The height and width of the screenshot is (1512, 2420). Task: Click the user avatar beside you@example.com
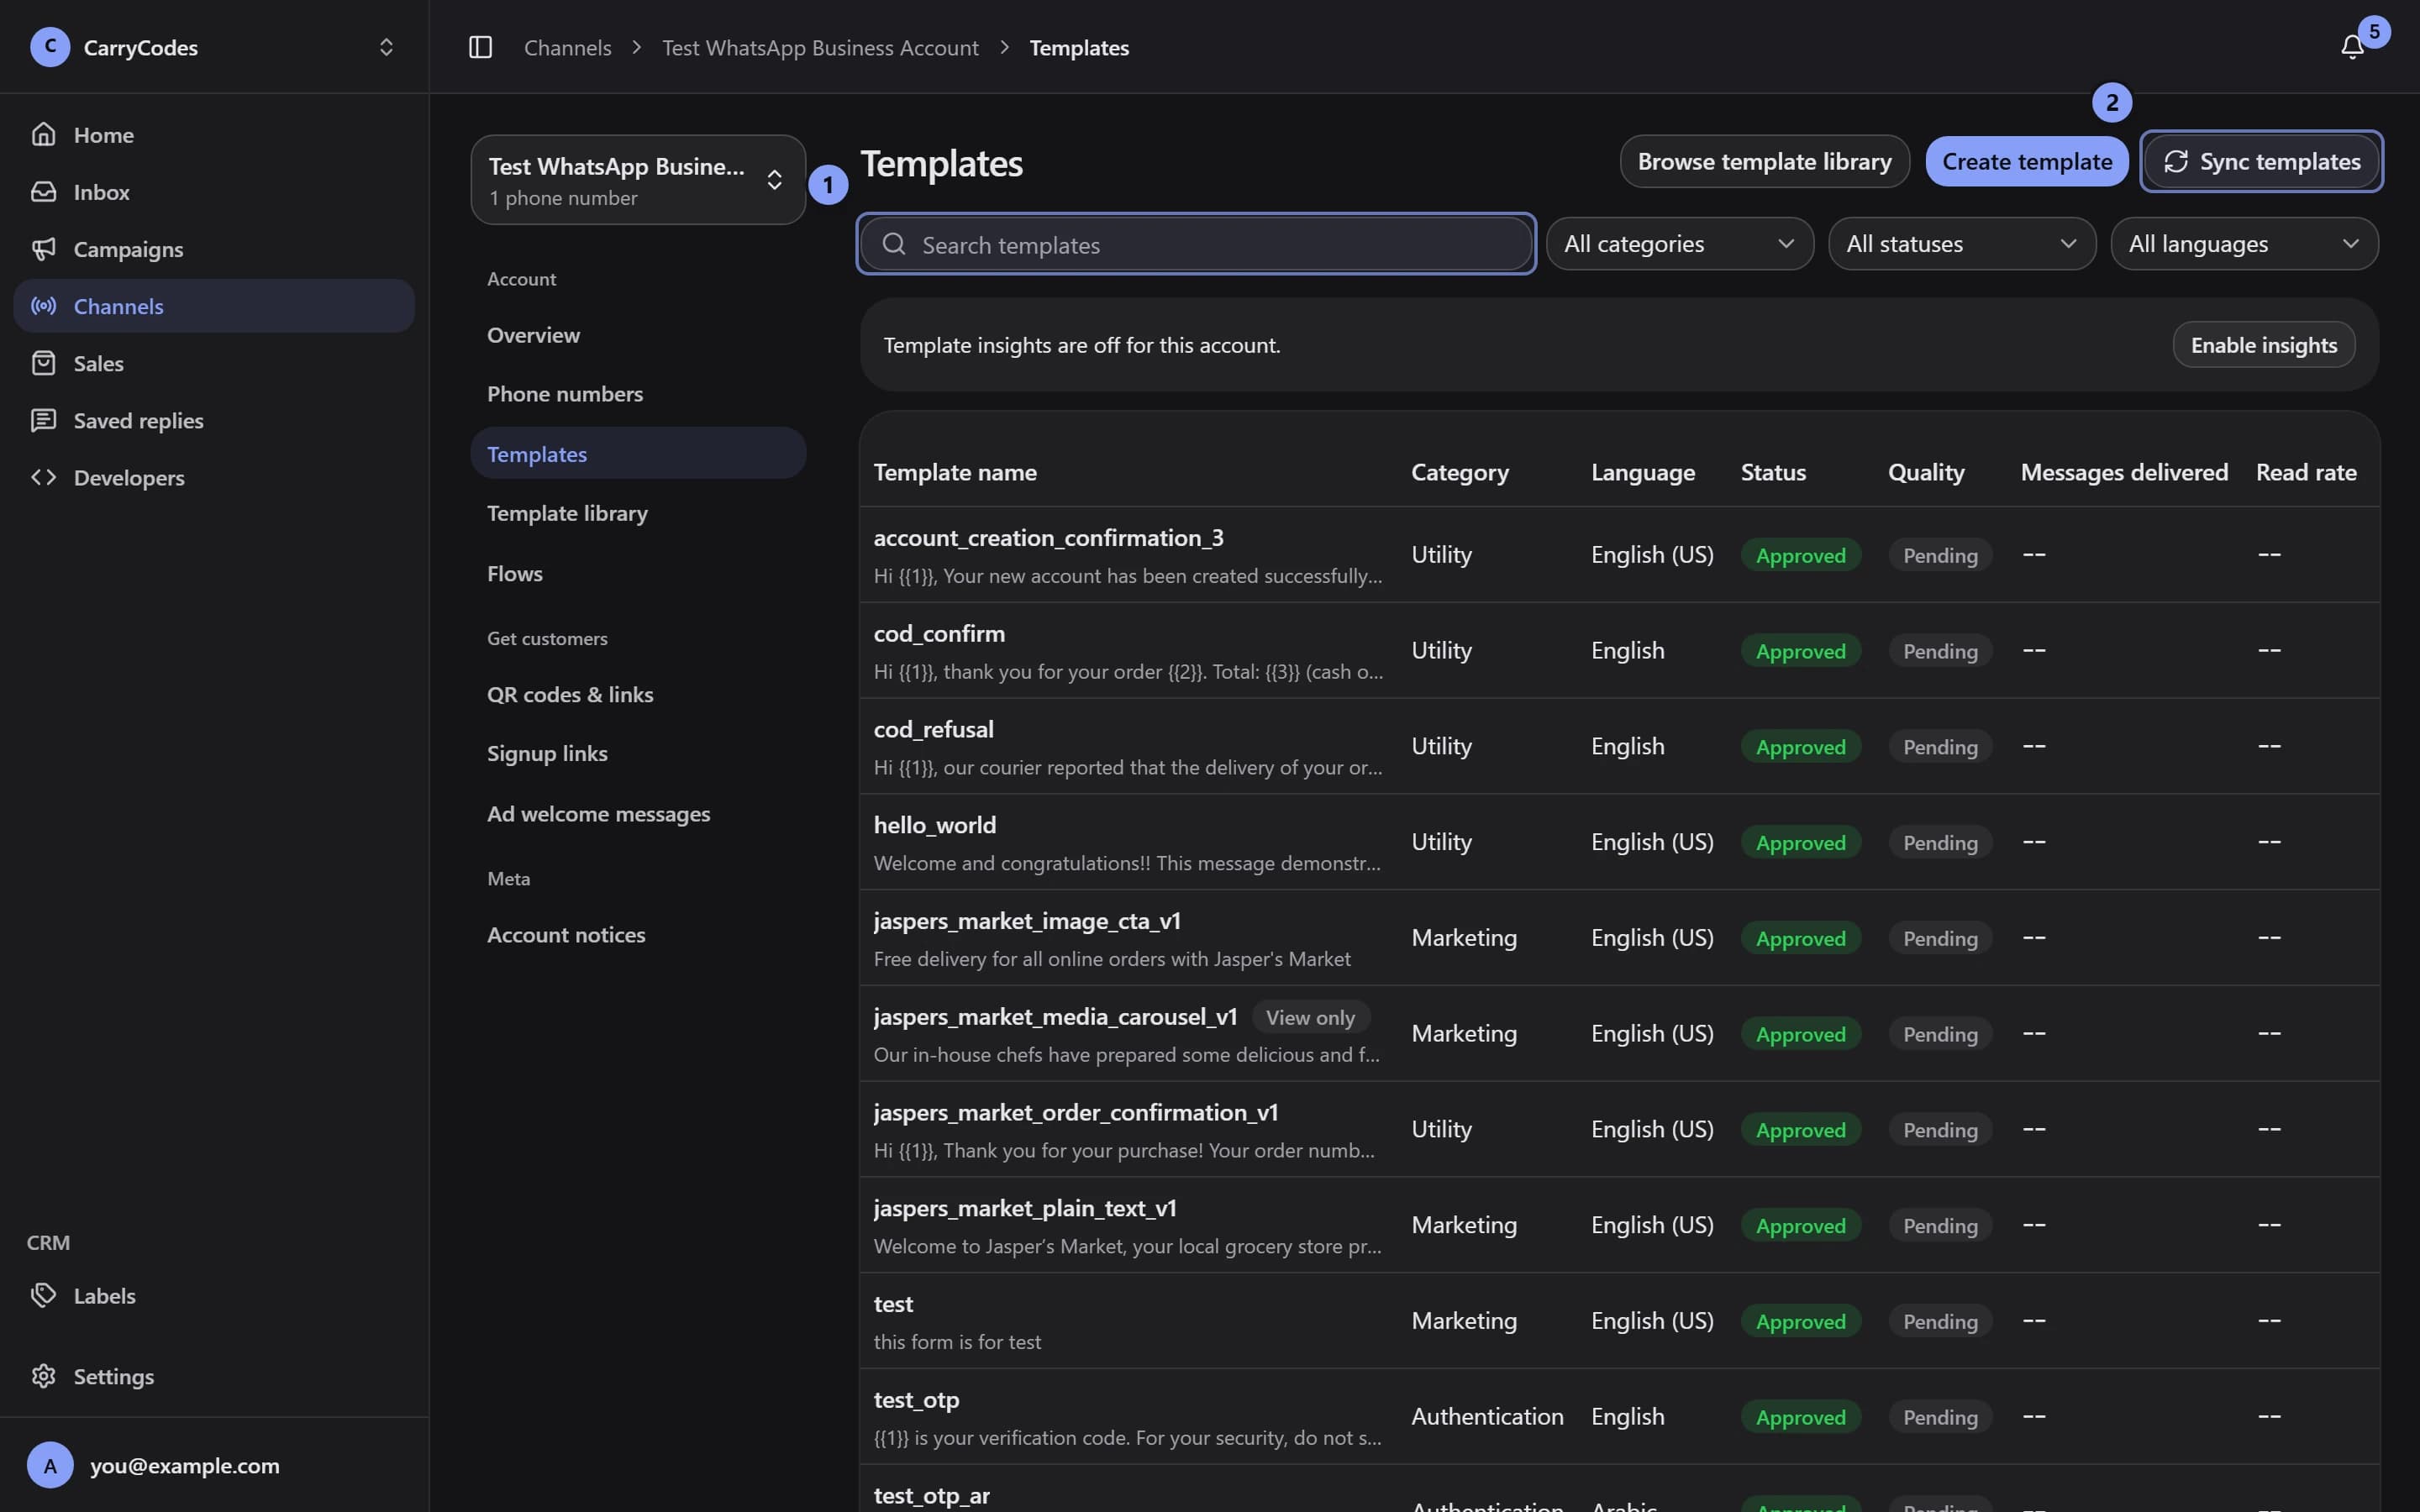pyautogui.click(x=50, y=1465)
